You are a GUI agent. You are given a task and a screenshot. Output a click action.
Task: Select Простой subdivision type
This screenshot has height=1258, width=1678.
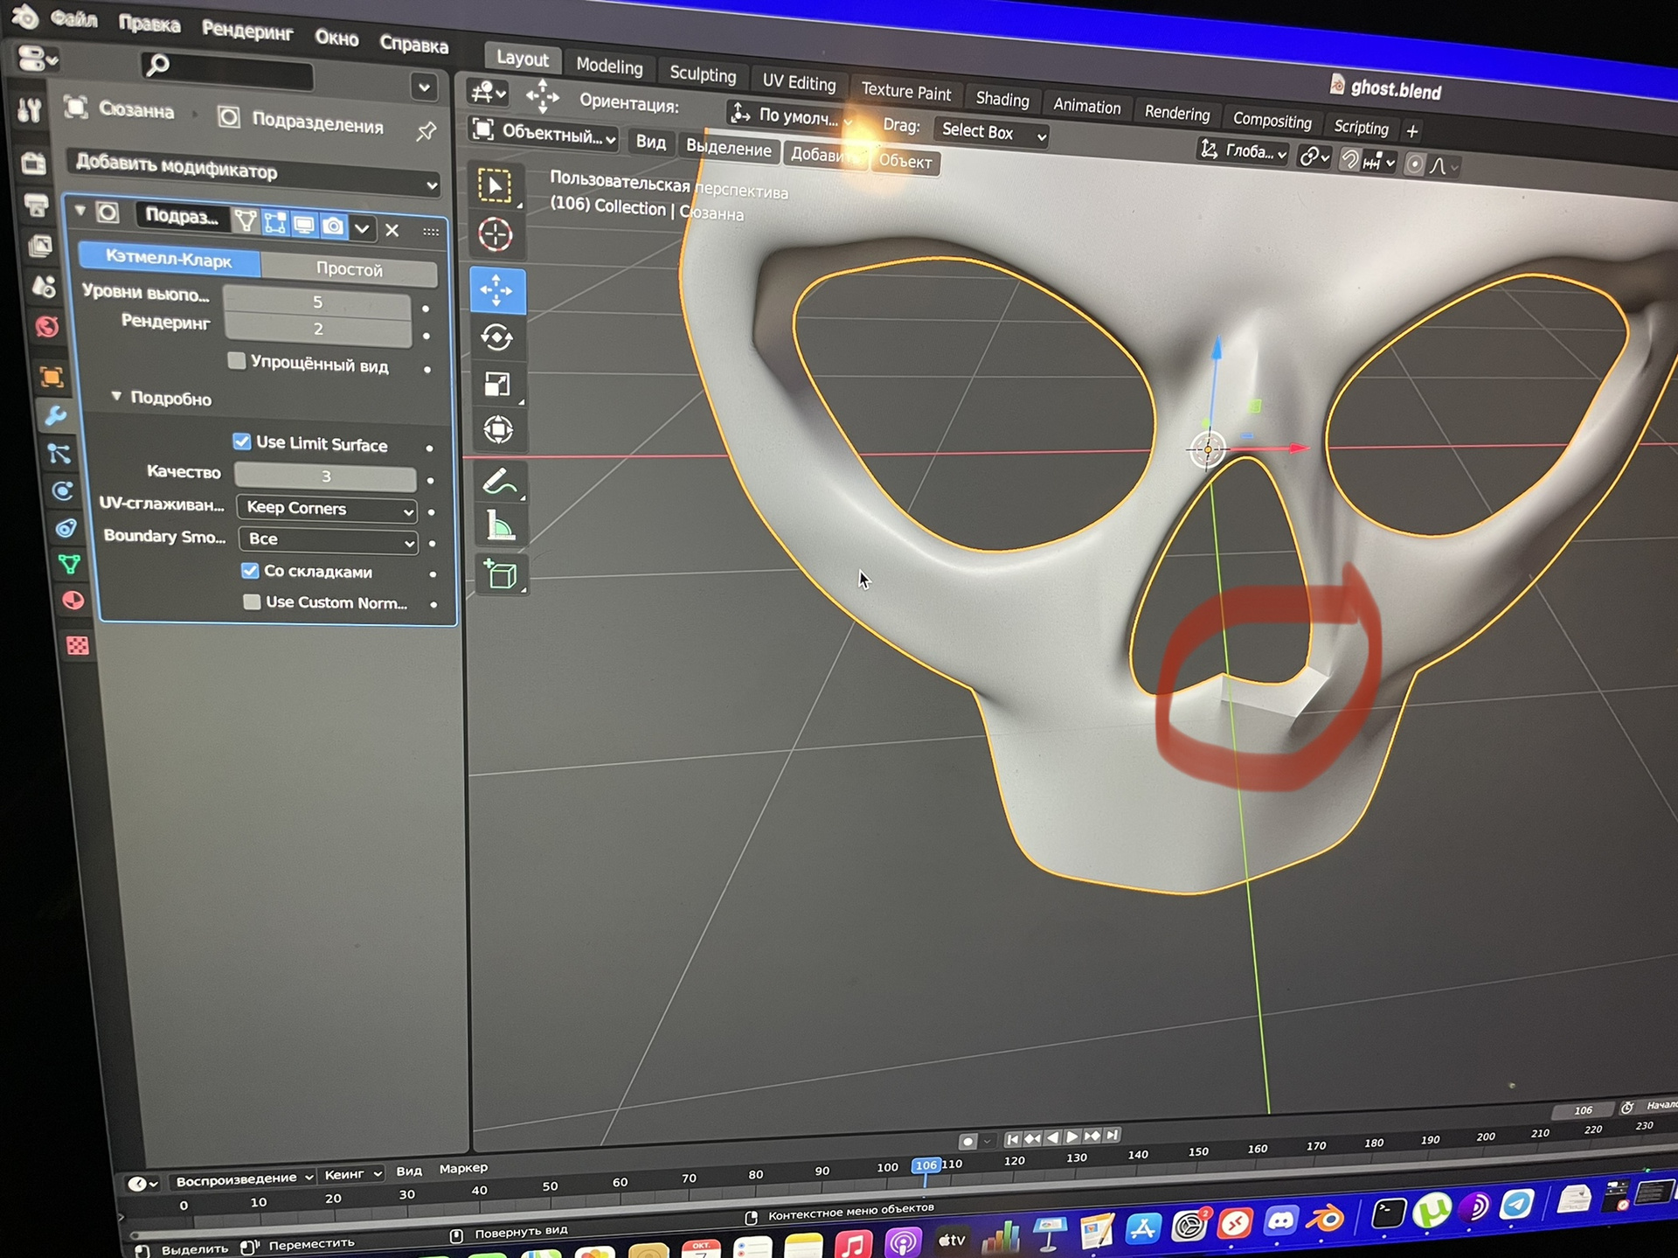coord(350,269)
